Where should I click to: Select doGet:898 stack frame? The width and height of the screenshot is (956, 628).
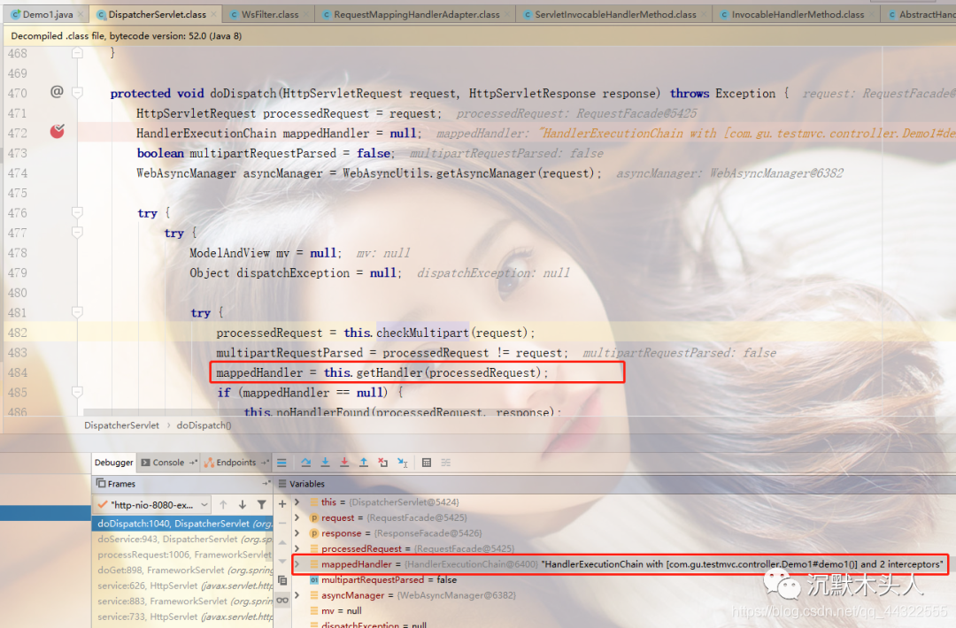183,571
